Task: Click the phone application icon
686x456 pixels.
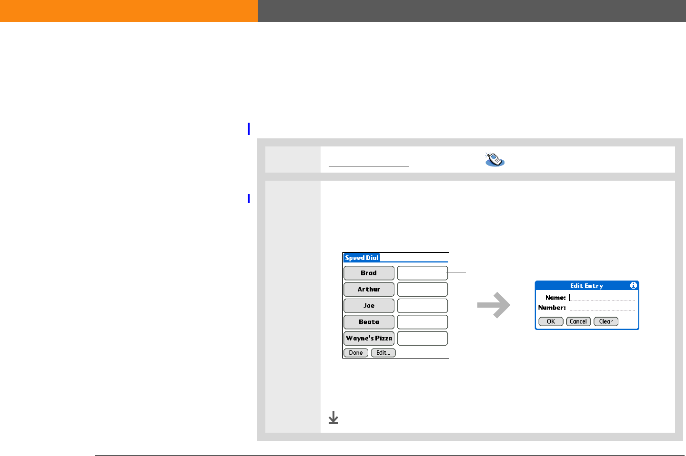Action: (494, 159)
